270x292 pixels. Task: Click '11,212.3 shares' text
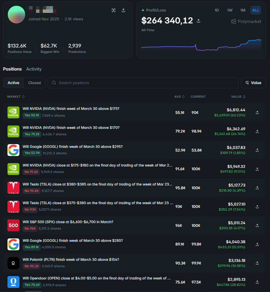click(x=55, y=153)
